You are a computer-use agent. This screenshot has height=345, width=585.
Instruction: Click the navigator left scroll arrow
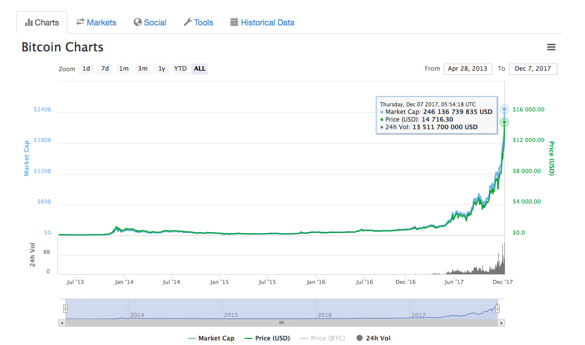(x=62, y=323)
